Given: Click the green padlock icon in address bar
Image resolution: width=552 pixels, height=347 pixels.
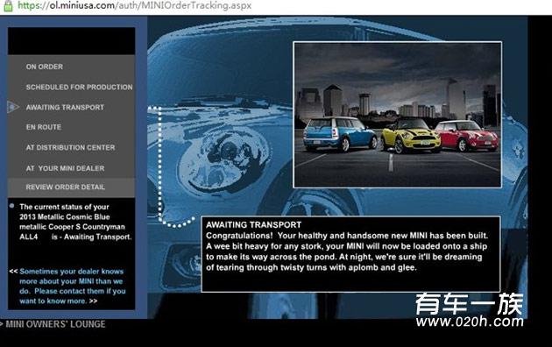Looking at the screenshot, I should 8,5.
